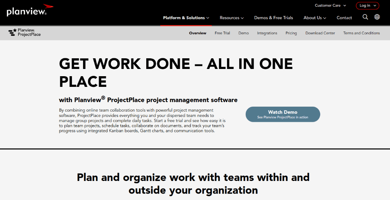Expand the Platform & Solutions menu
This screenshot has height=200, width=390.
(x=186, y=18)
